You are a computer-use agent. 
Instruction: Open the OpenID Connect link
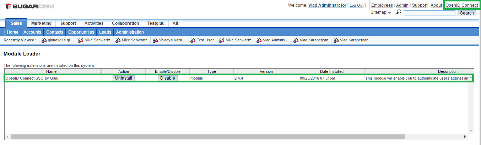coord(462,5)
